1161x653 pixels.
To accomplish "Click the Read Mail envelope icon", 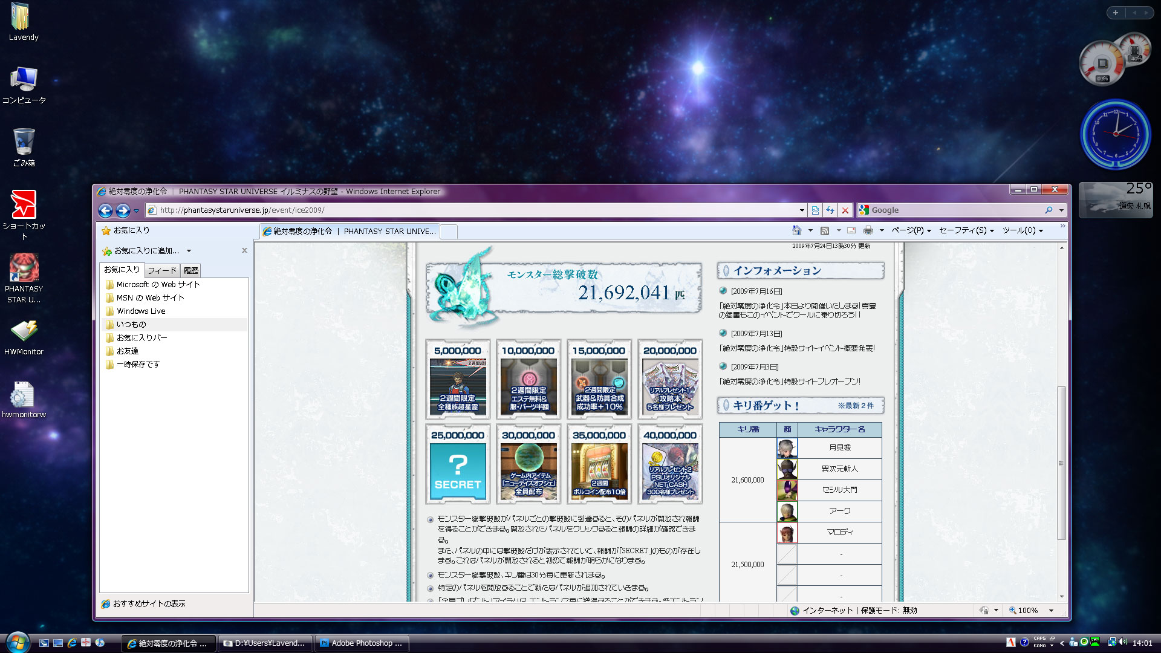I will coord(851,230).
